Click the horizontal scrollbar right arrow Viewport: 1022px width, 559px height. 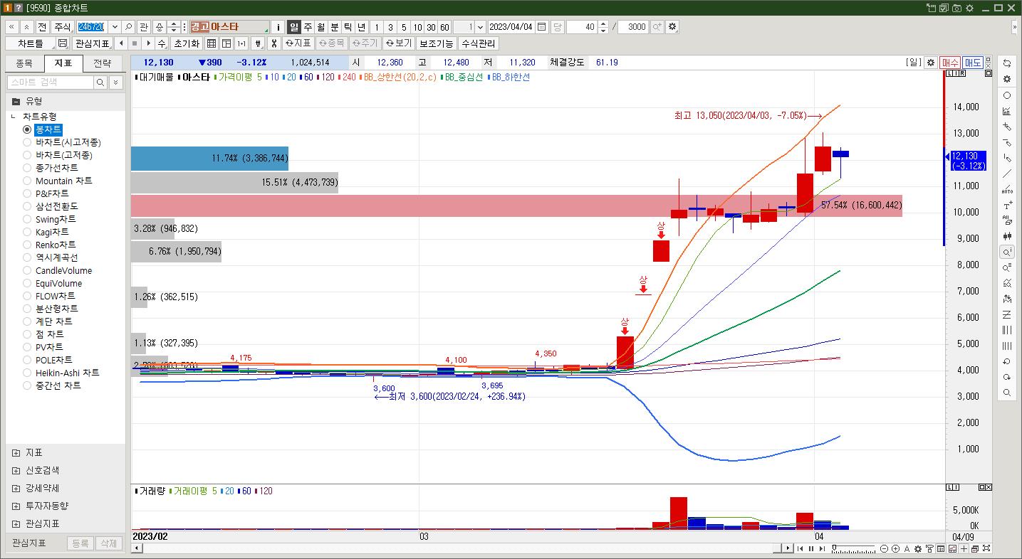[x=788, y=548]
